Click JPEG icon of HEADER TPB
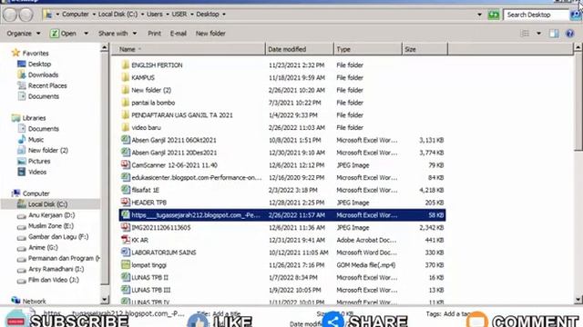Image resolution: width=583 pixels, height=327 pixels. tap(126, 202)
